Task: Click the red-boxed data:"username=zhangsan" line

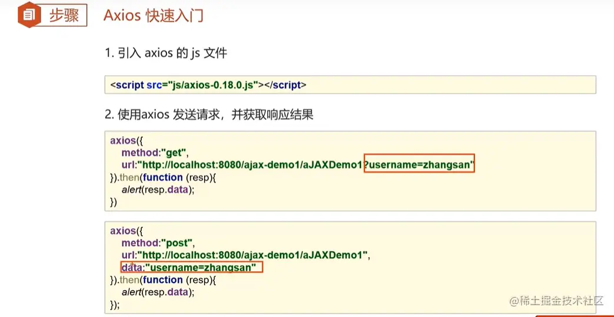Action: pos(191,268)
